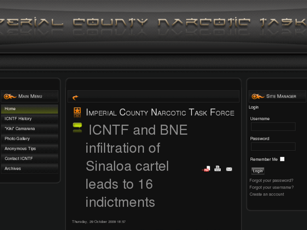Click the flame icon beside Site Manager

coord(258,96)
